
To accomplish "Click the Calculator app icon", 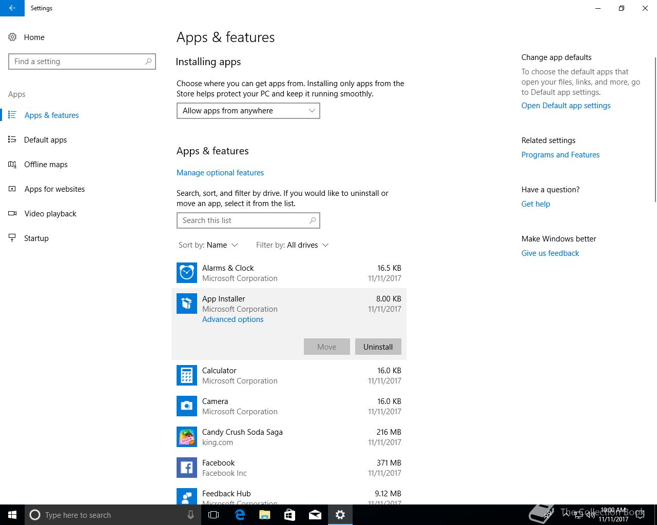I will [187, 375].
